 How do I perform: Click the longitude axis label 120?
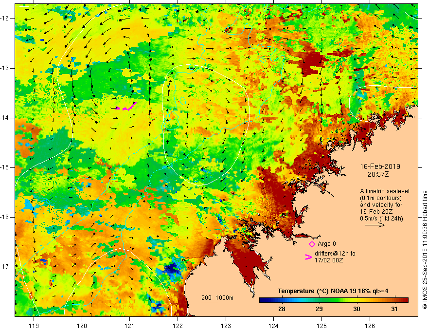(82, 326)
